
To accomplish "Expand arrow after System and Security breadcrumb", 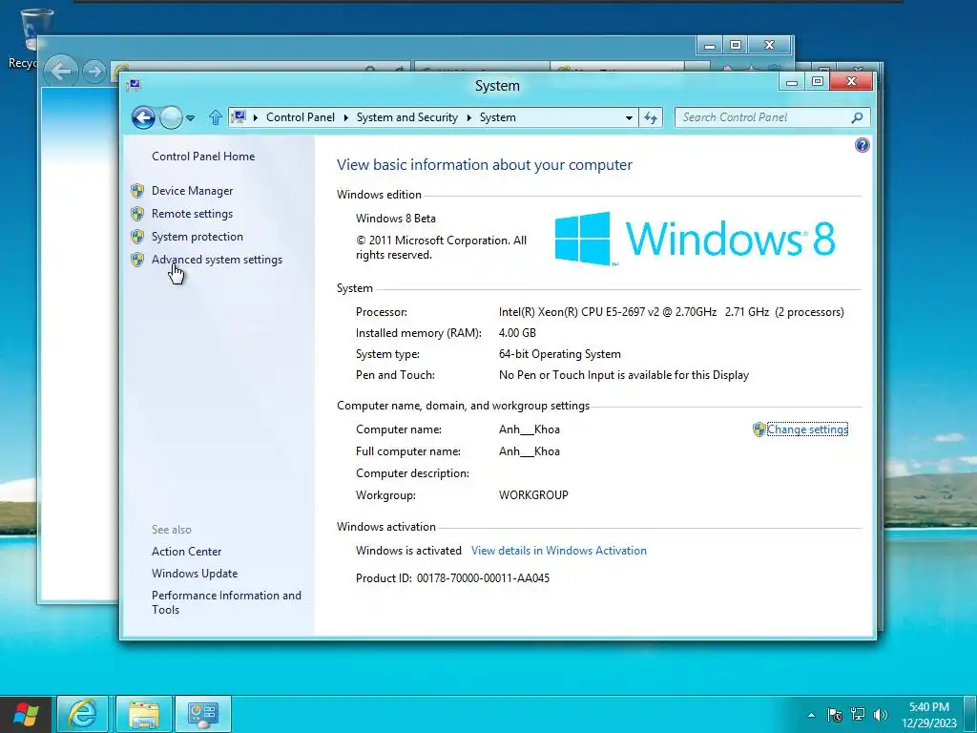I will [469, 117].
